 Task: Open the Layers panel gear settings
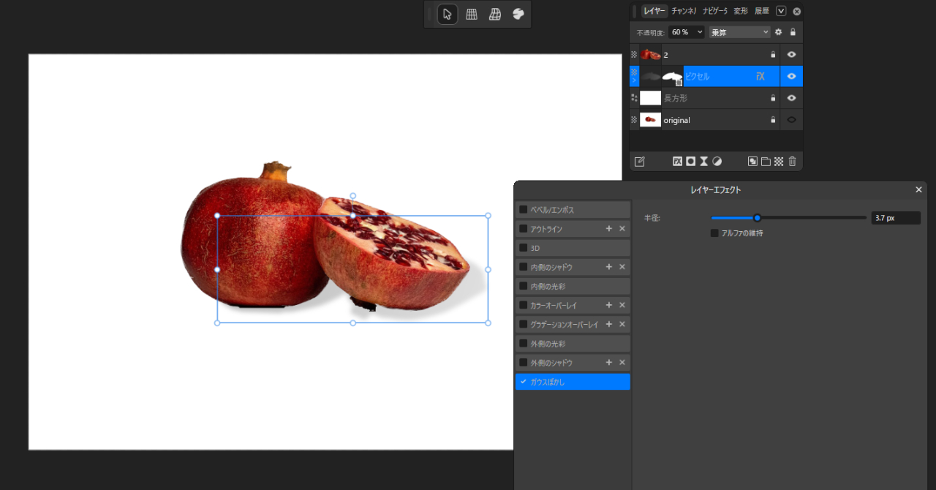pos(779,32)
